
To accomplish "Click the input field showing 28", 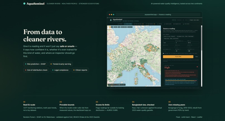I will 181,51.
